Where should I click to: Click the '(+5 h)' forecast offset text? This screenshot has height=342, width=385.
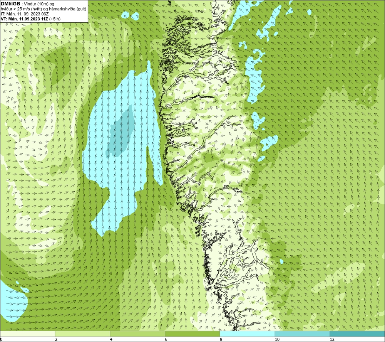pyautogui.click(x=55, y=19)
